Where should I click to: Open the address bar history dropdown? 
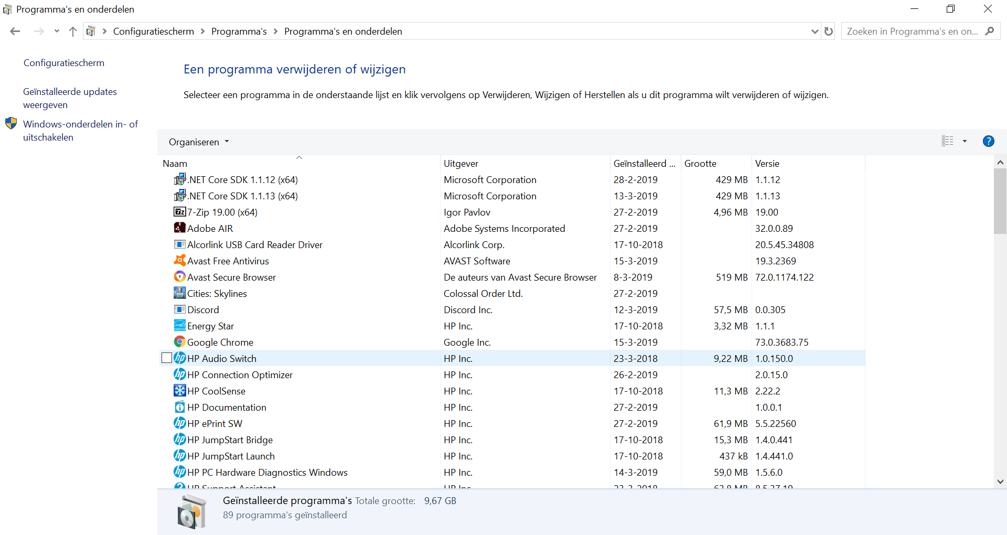click(815, 31)
